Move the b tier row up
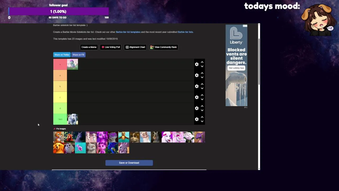 202,84
